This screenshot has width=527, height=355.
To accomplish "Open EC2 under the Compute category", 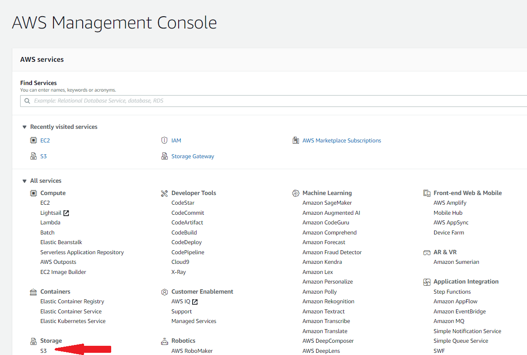I will coord(45,203).
